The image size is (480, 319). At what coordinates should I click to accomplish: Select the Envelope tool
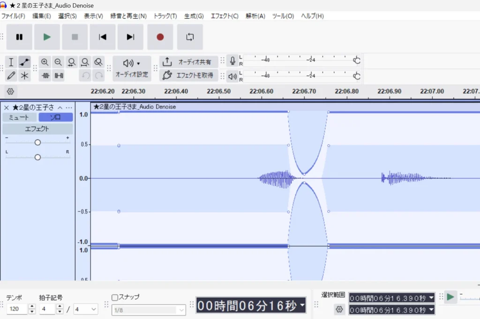[x=24, y=62]
